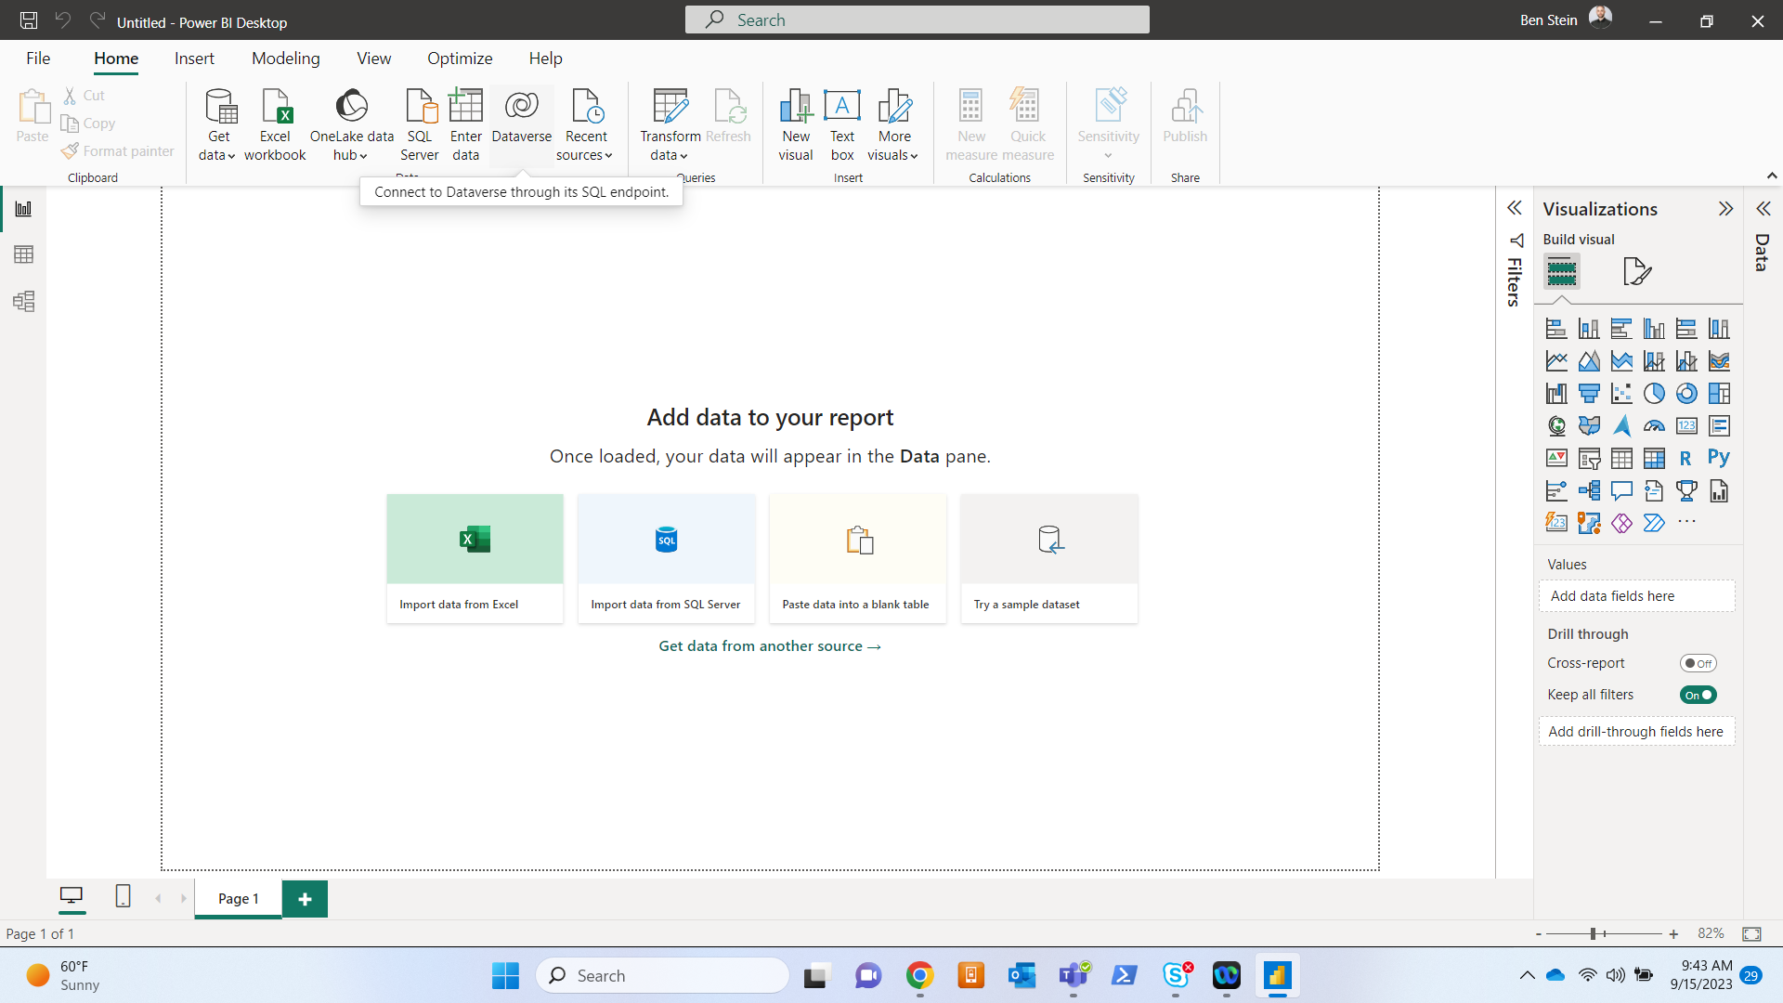The width and height of the screenshot is (1783, 1003).
Task: Click Get data from another source link
Action: (x=770, y=646)
